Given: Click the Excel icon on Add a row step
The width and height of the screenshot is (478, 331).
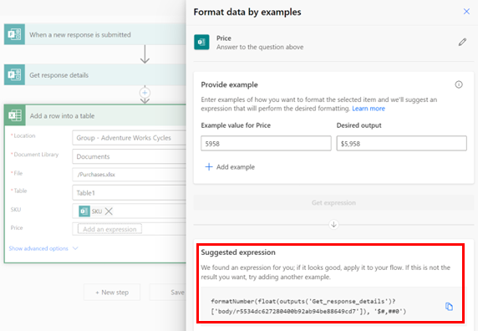Looking at the screenshot, I should click(x=15, y=115).
